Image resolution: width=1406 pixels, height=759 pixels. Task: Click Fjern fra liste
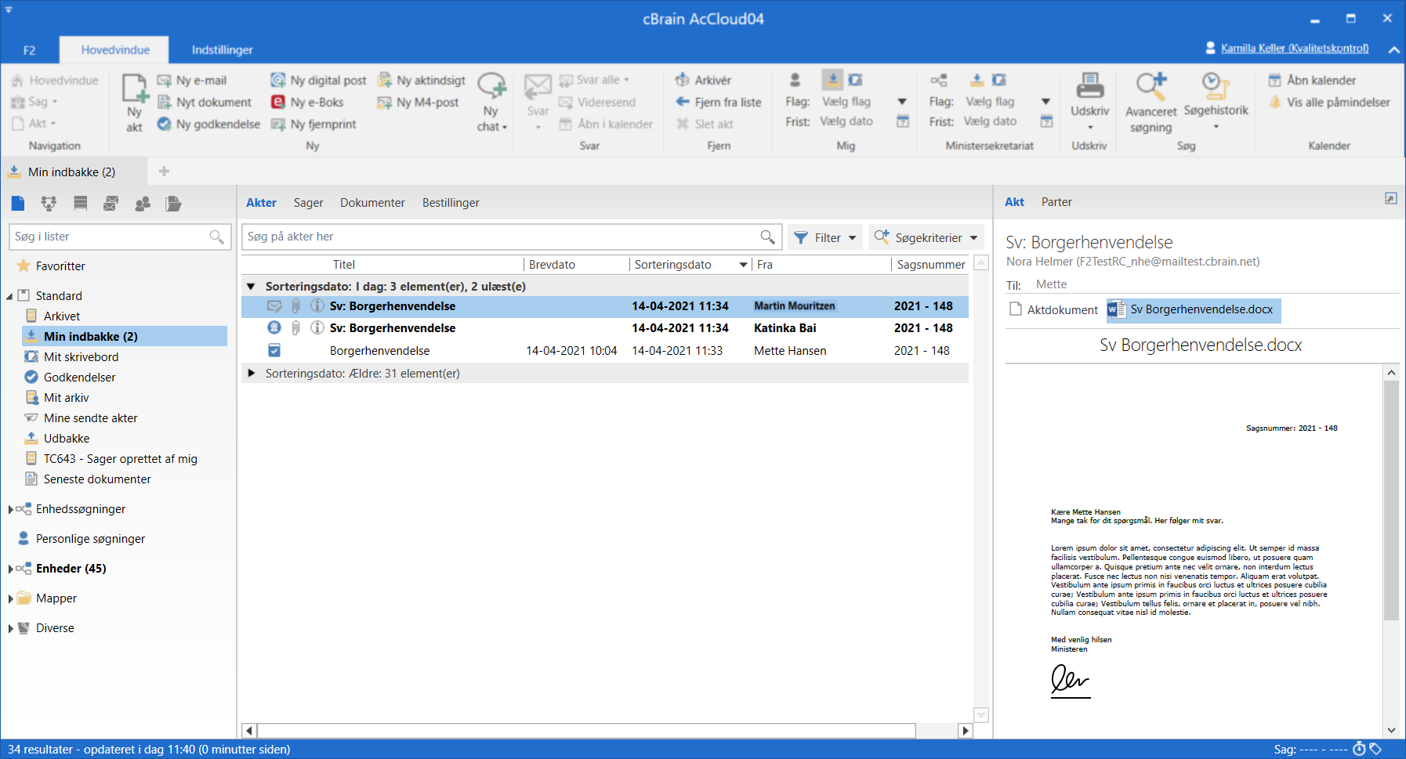point(719,102)
